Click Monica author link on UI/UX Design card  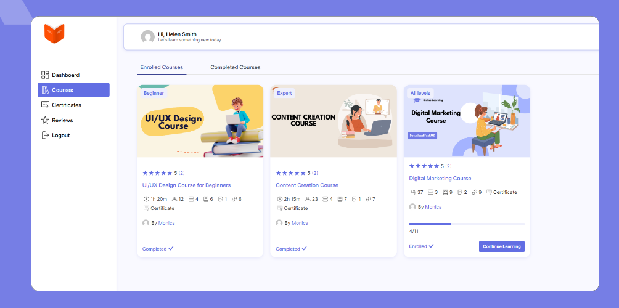coord(166,223)
